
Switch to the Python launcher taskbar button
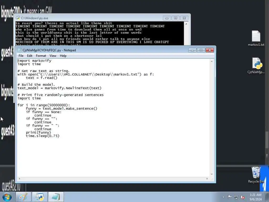tap(40, 197)
